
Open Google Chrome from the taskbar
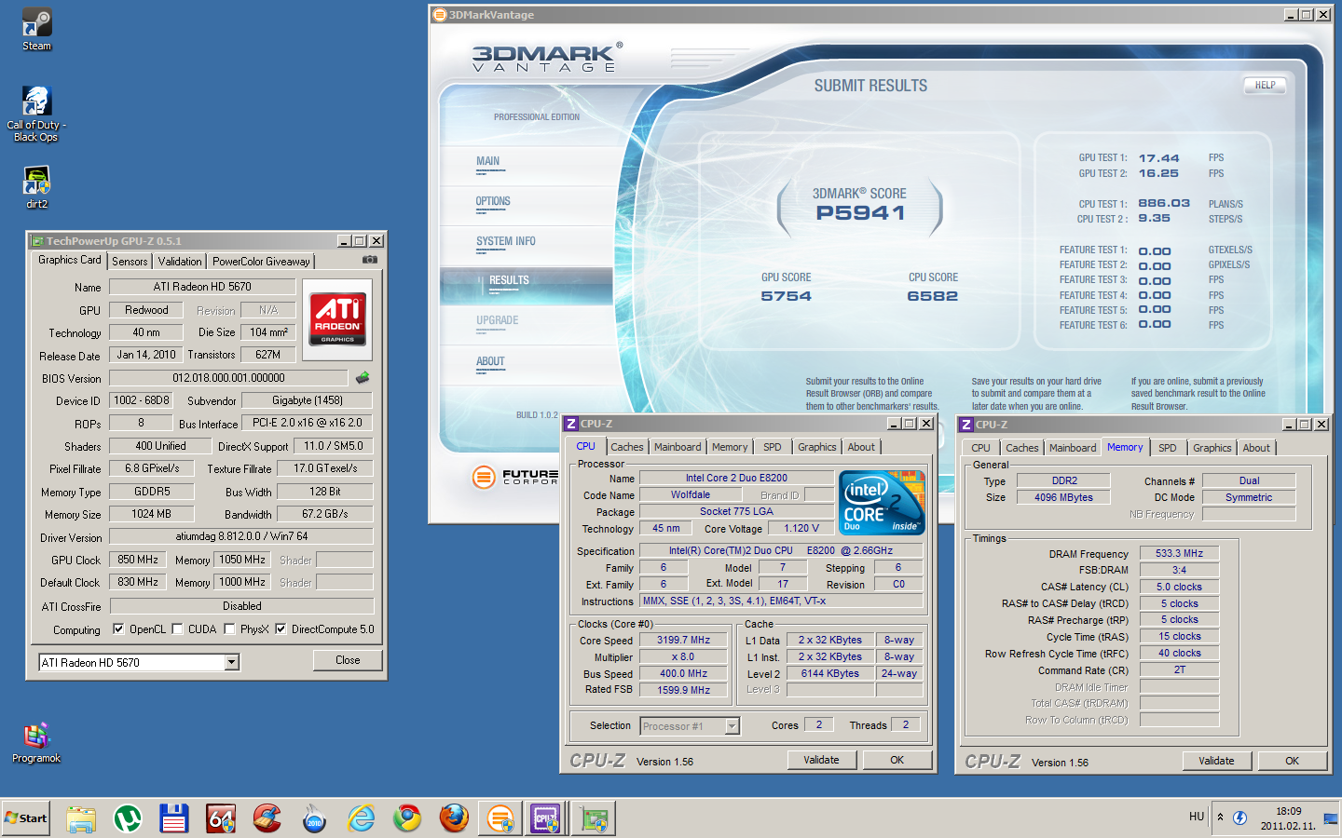(407, 818)
